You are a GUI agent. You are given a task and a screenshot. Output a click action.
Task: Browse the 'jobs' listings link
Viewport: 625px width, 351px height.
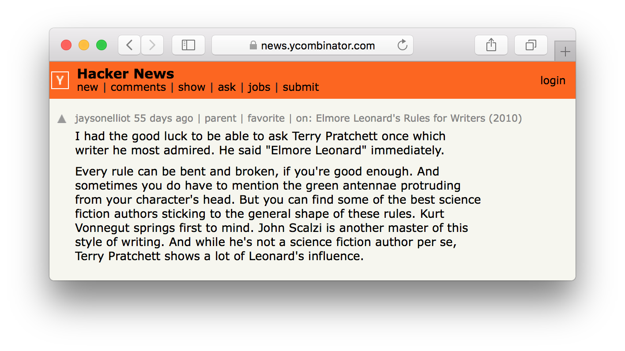coord(259,87)
